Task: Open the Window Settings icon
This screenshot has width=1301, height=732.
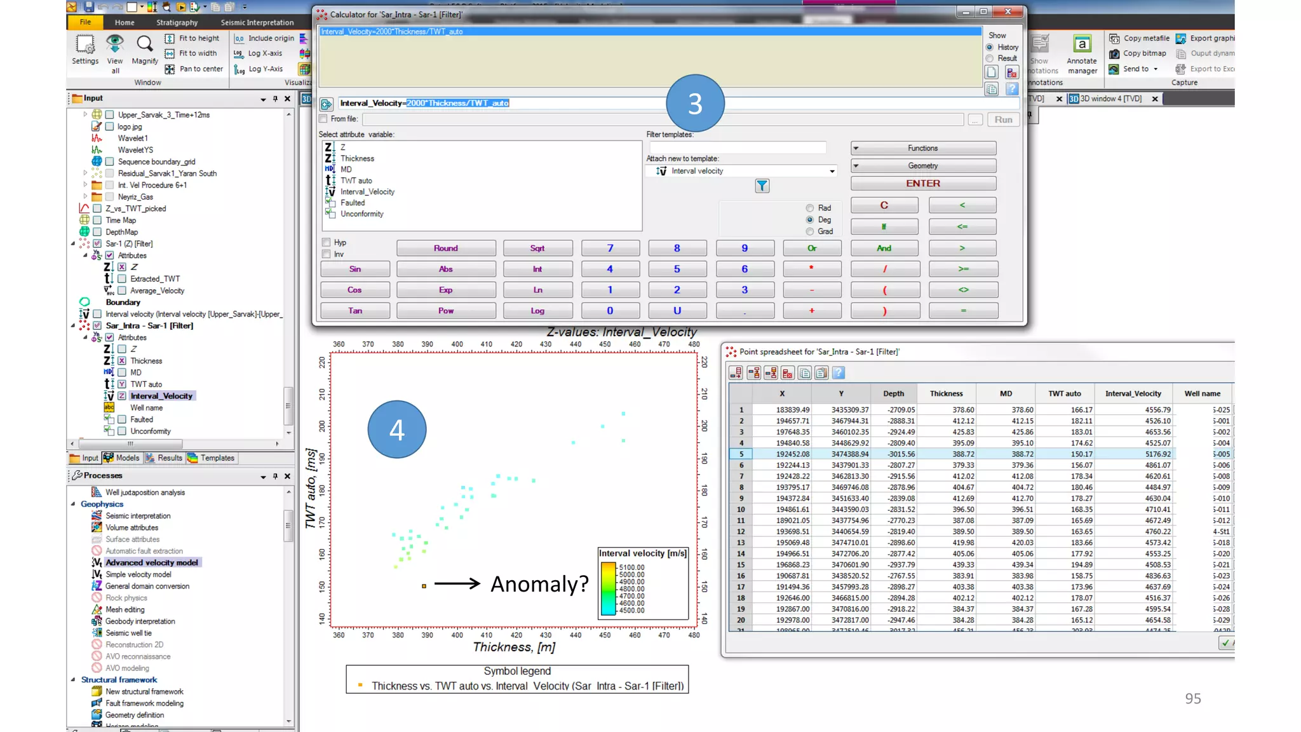Action: pos(84,44)
